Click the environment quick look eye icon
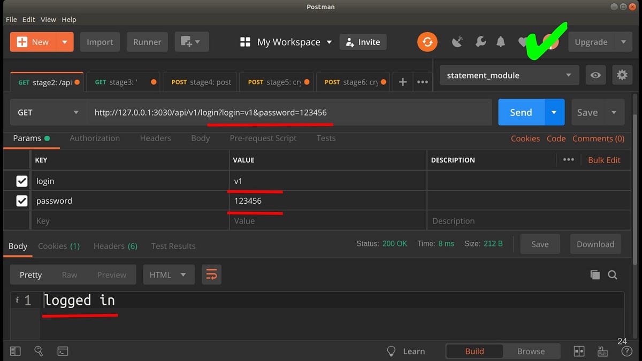 click(595, 75)
